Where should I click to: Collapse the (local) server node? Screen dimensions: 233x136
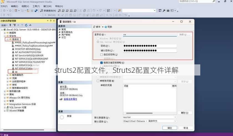click(x=2, y=30)
